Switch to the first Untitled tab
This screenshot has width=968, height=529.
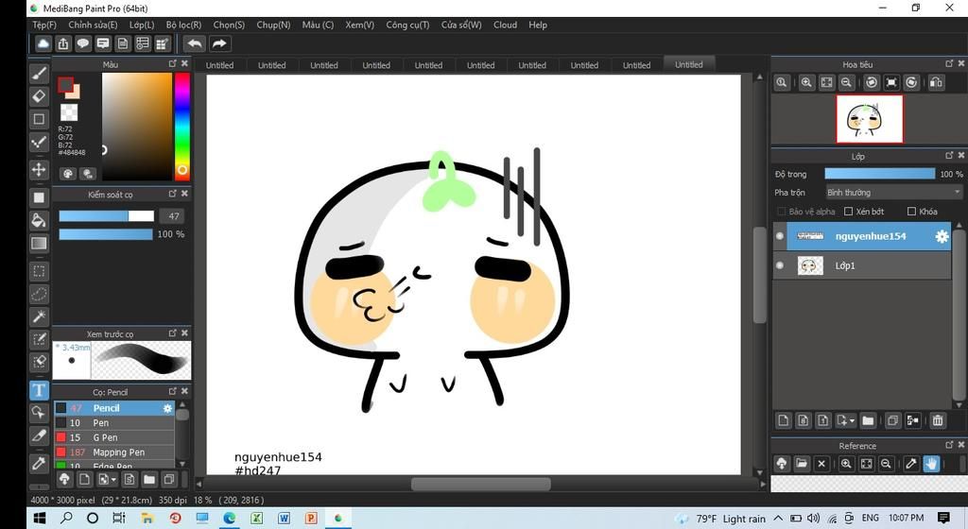pyautogui.click(x=219, y=65)
